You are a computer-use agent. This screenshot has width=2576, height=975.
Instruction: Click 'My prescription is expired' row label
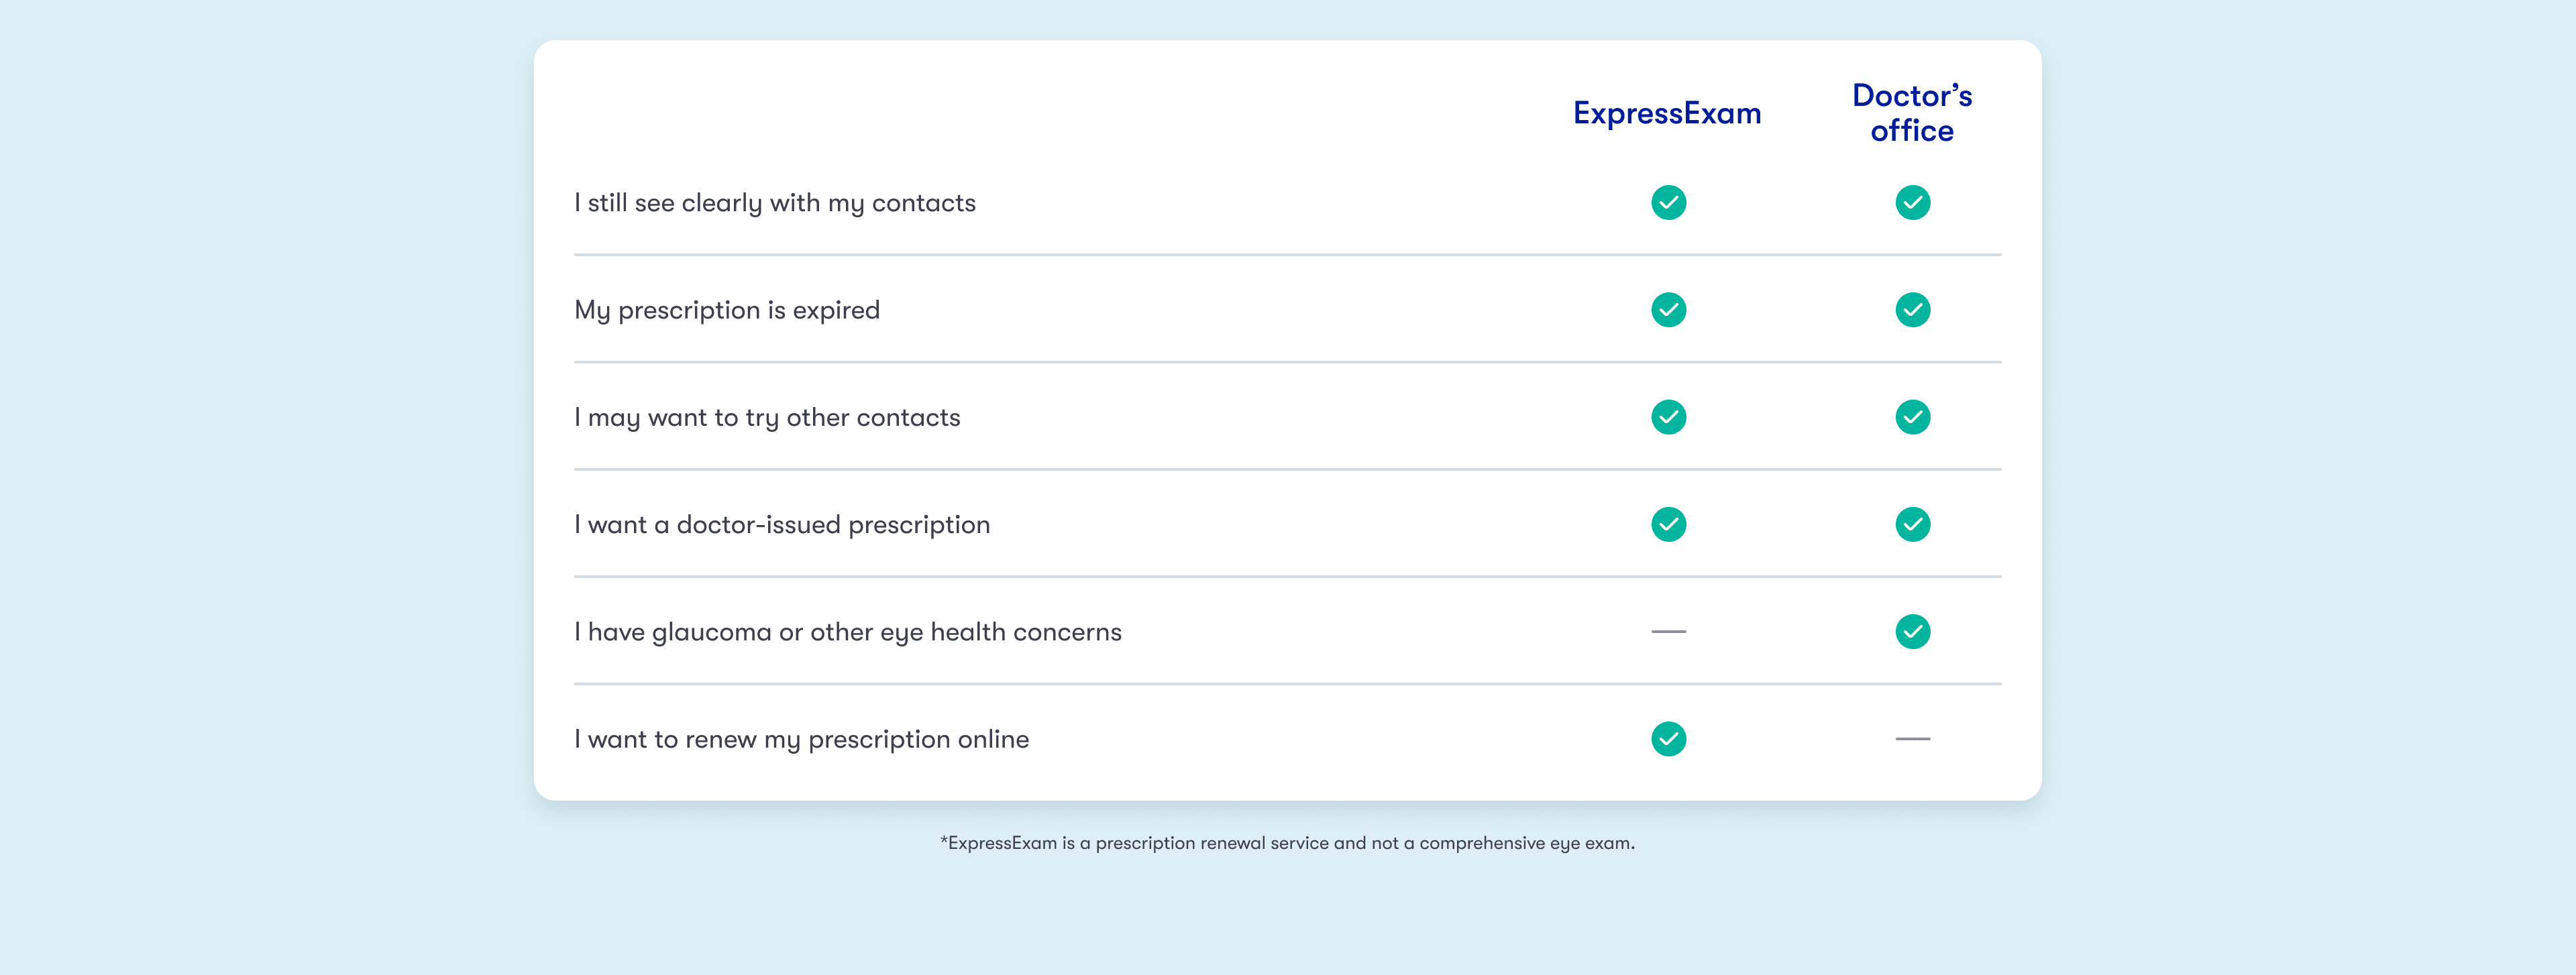727,311
